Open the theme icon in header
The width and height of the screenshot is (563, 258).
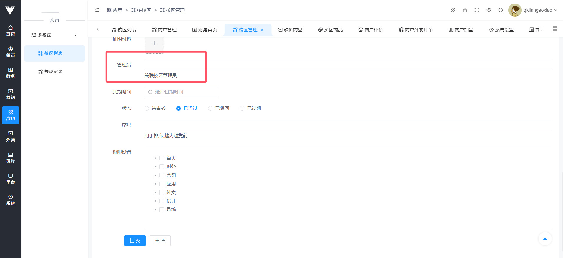pos(489,10)
